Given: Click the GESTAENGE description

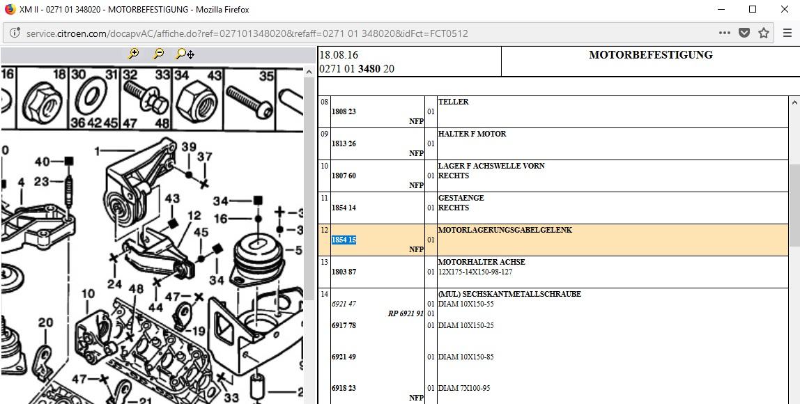Looking at the screenshot, I should pos(461,198).
